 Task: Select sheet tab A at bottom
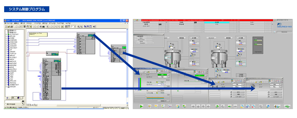coord(32,105)
